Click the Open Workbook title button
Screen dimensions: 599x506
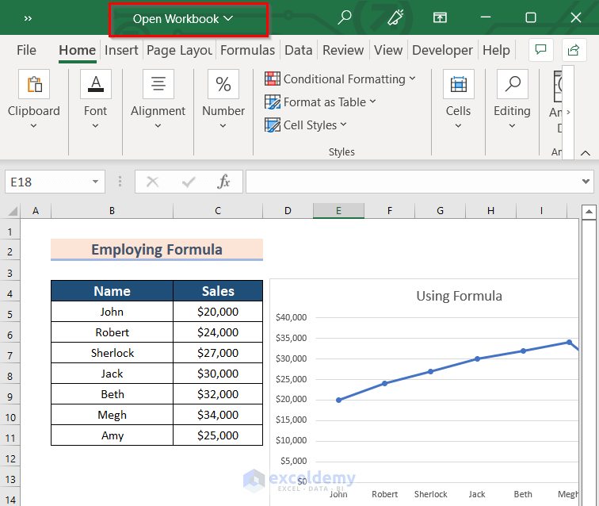coord(183,19)
